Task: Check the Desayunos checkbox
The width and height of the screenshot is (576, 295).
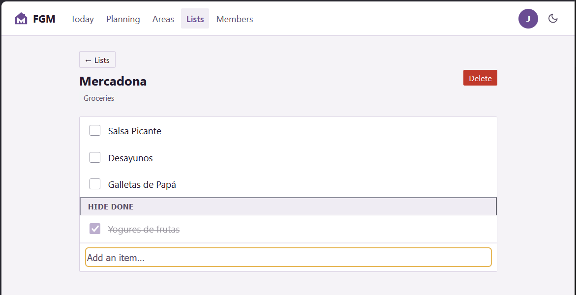Action: click(95, 158)
